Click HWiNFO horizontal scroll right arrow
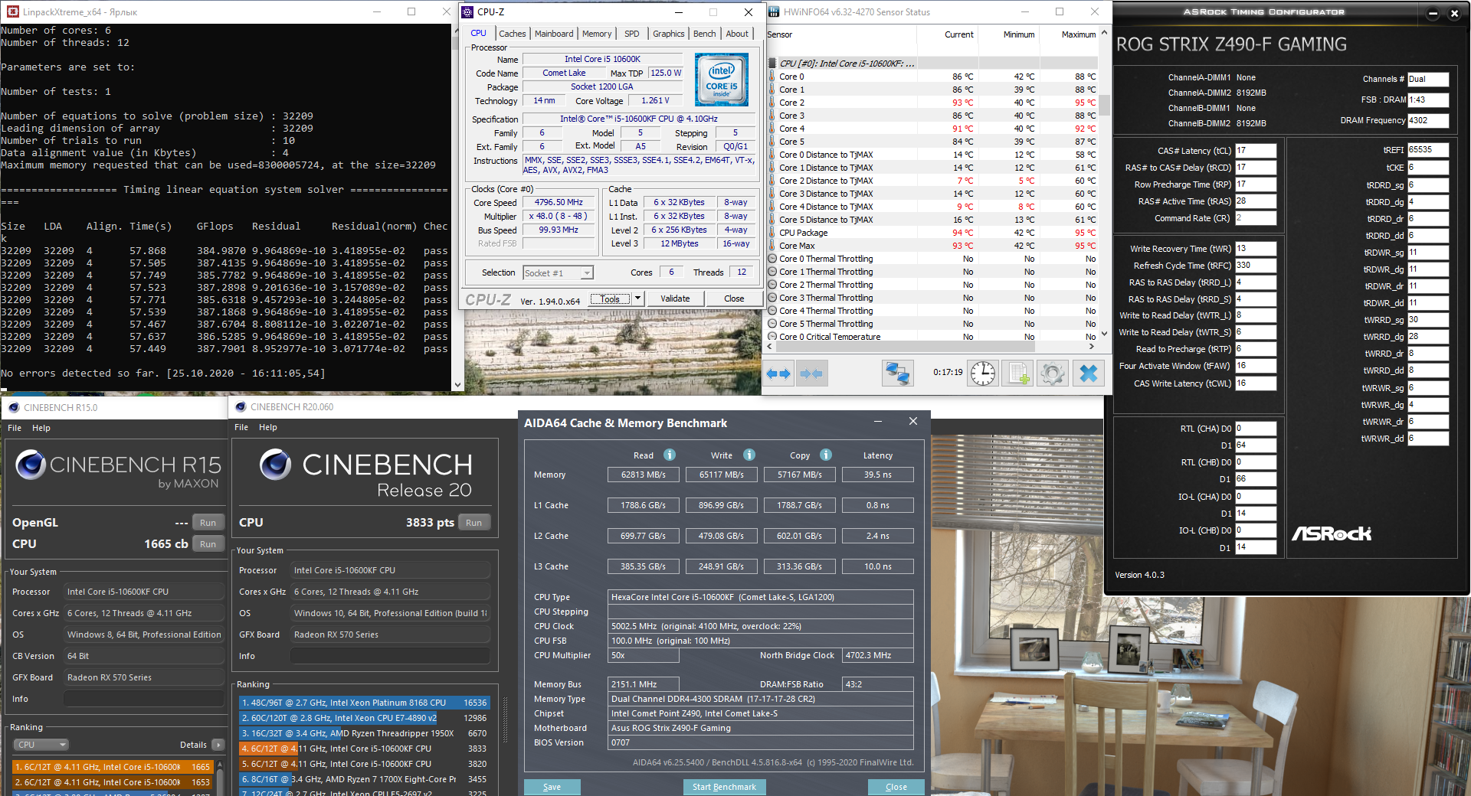Viewport: 1471px width, 796px height. tap(1092, 347)
